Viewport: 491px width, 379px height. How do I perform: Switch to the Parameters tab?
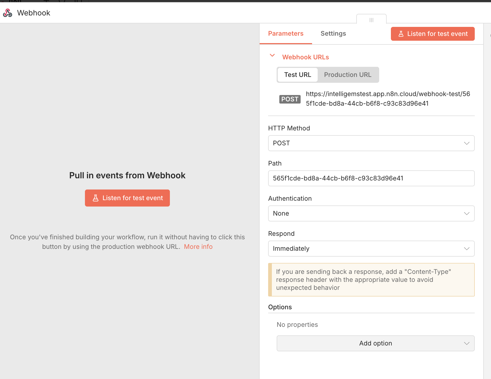click(285, 34)
